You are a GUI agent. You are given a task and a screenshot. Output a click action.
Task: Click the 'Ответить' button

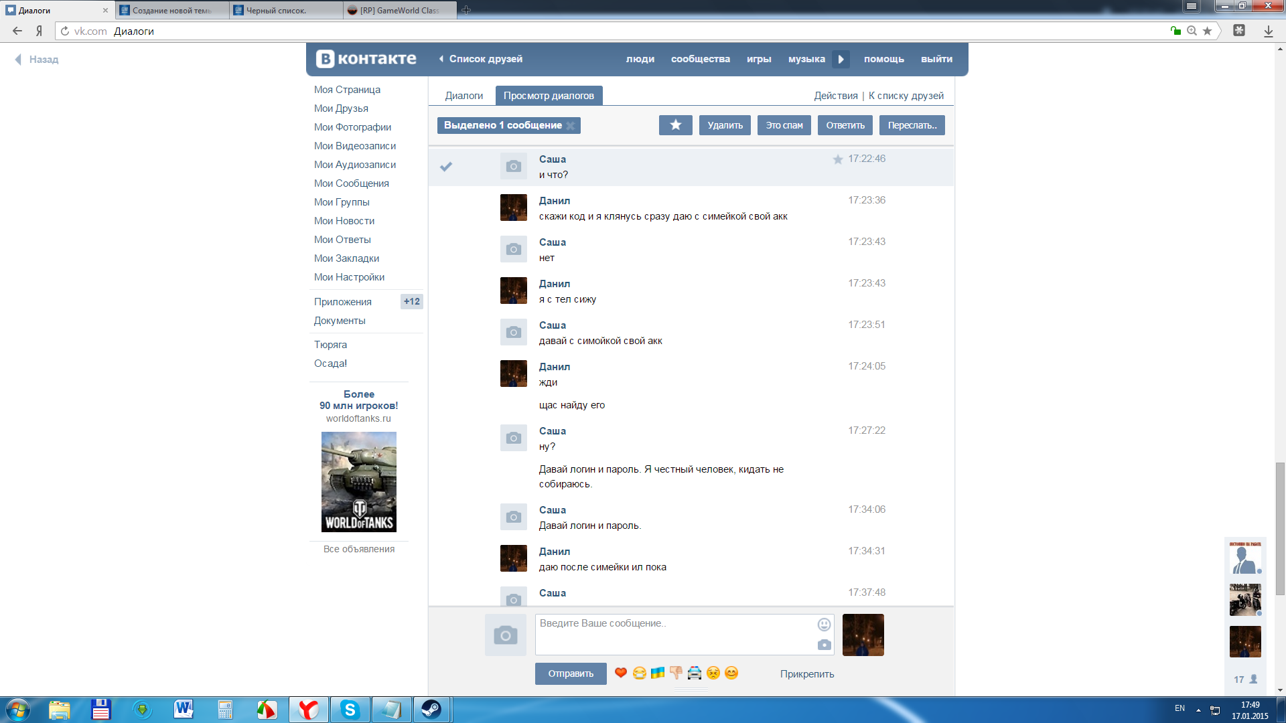(845, 125)
